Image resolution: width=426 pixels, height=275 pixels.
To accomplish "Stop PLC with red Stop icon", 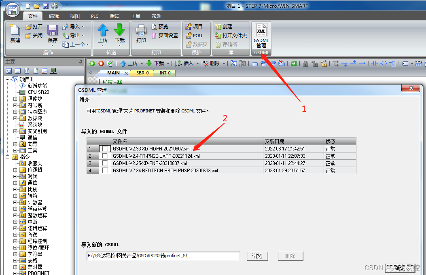I will click(x=101, y=63).
